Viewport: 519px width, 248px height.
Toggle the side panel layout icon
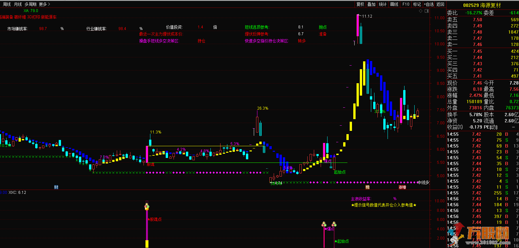tap(427, 11)
